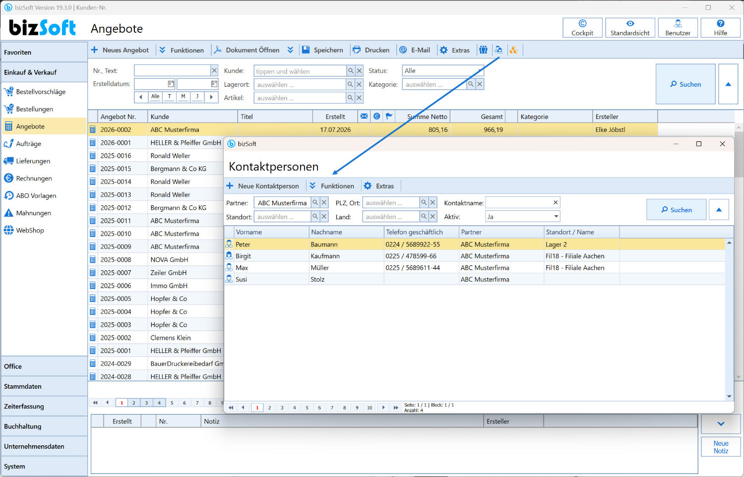Open the Zeiterfassung sidebar section

coord(44,406)
